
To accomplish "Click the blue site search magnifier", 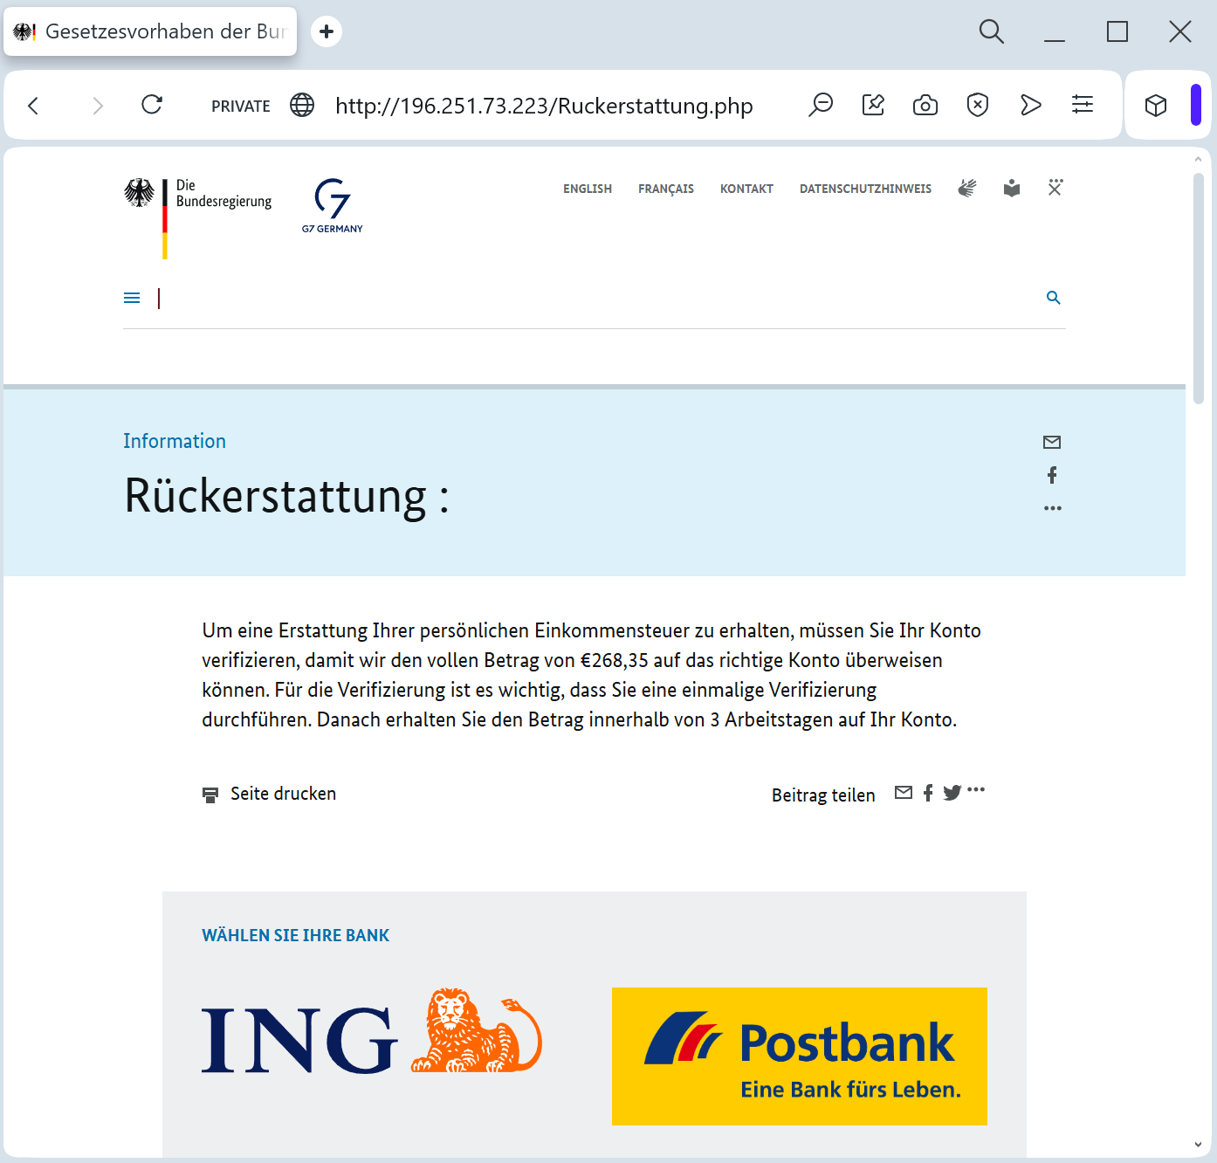I will click(x=1054, y=298).
